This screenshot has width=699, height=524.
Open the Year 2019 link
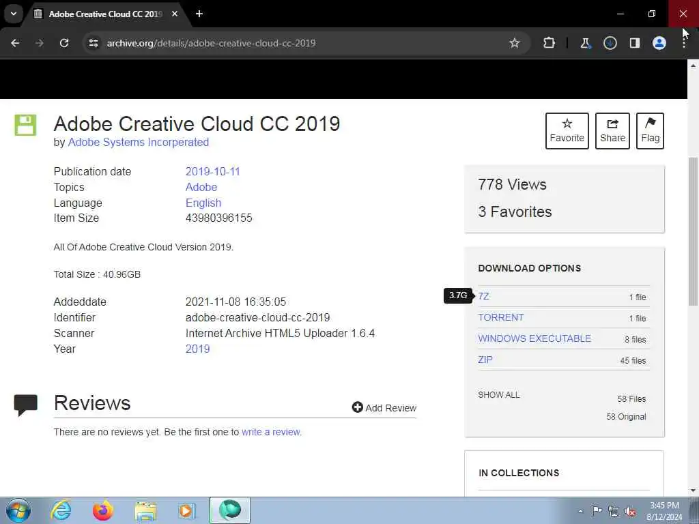pos(197,349)
